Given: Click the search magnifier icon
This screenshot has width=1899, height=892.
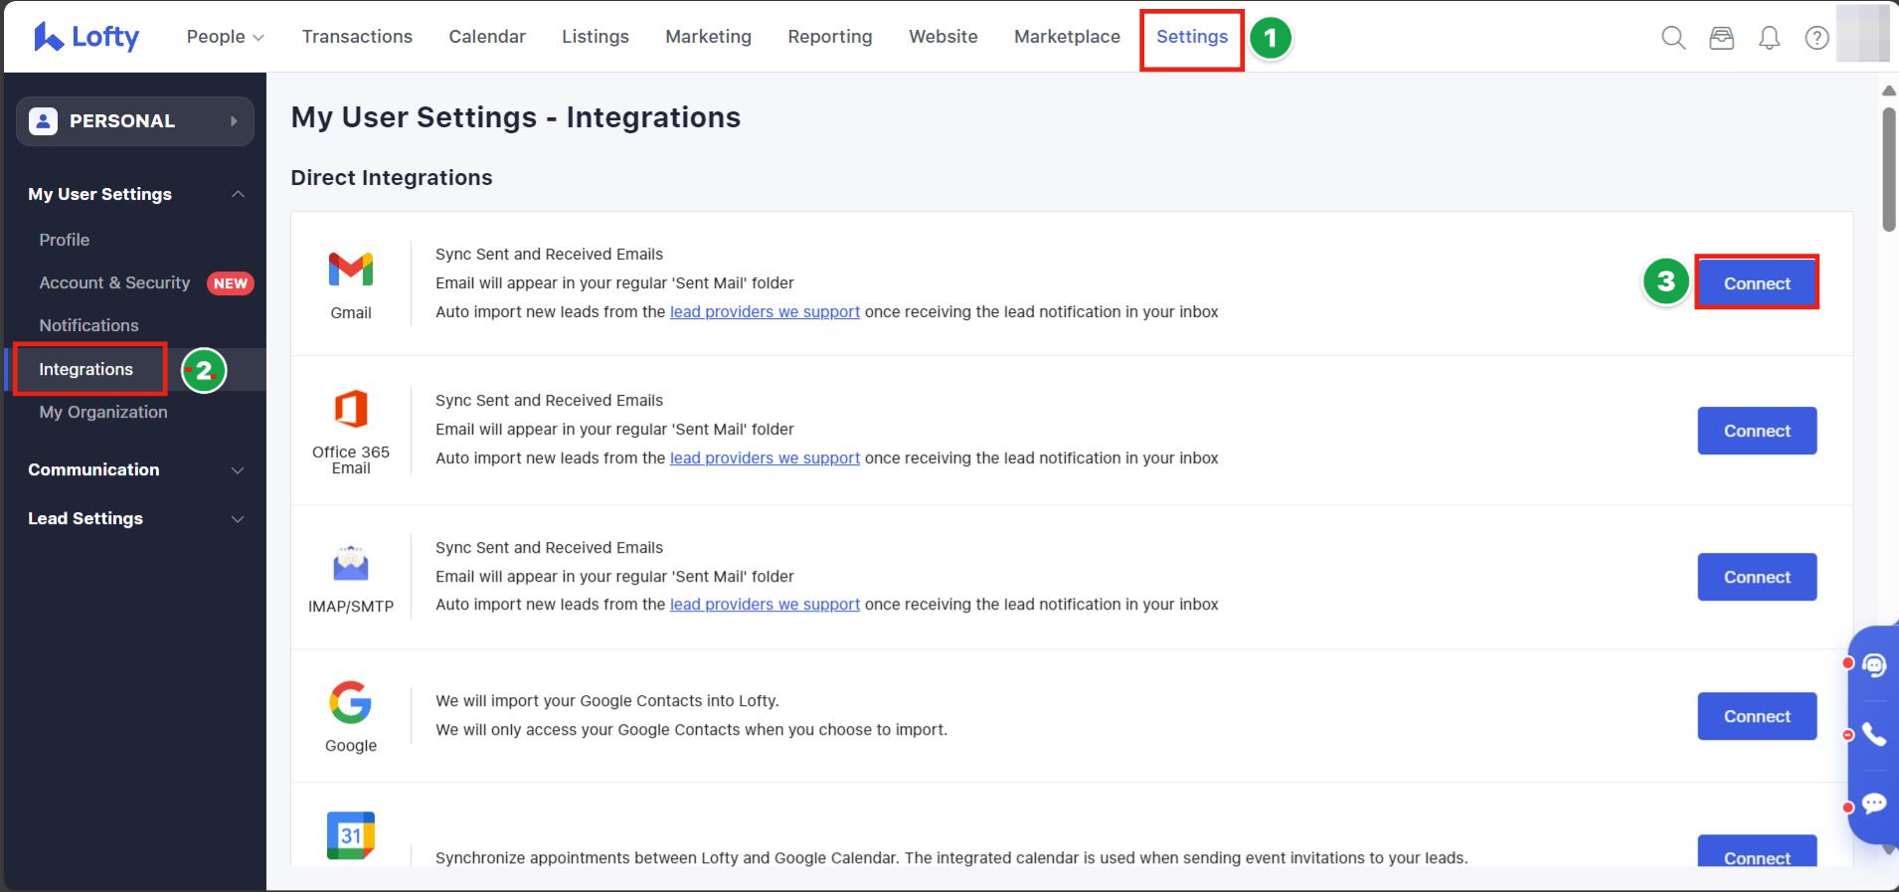Looking at the screenshot, I should 1673,38.
